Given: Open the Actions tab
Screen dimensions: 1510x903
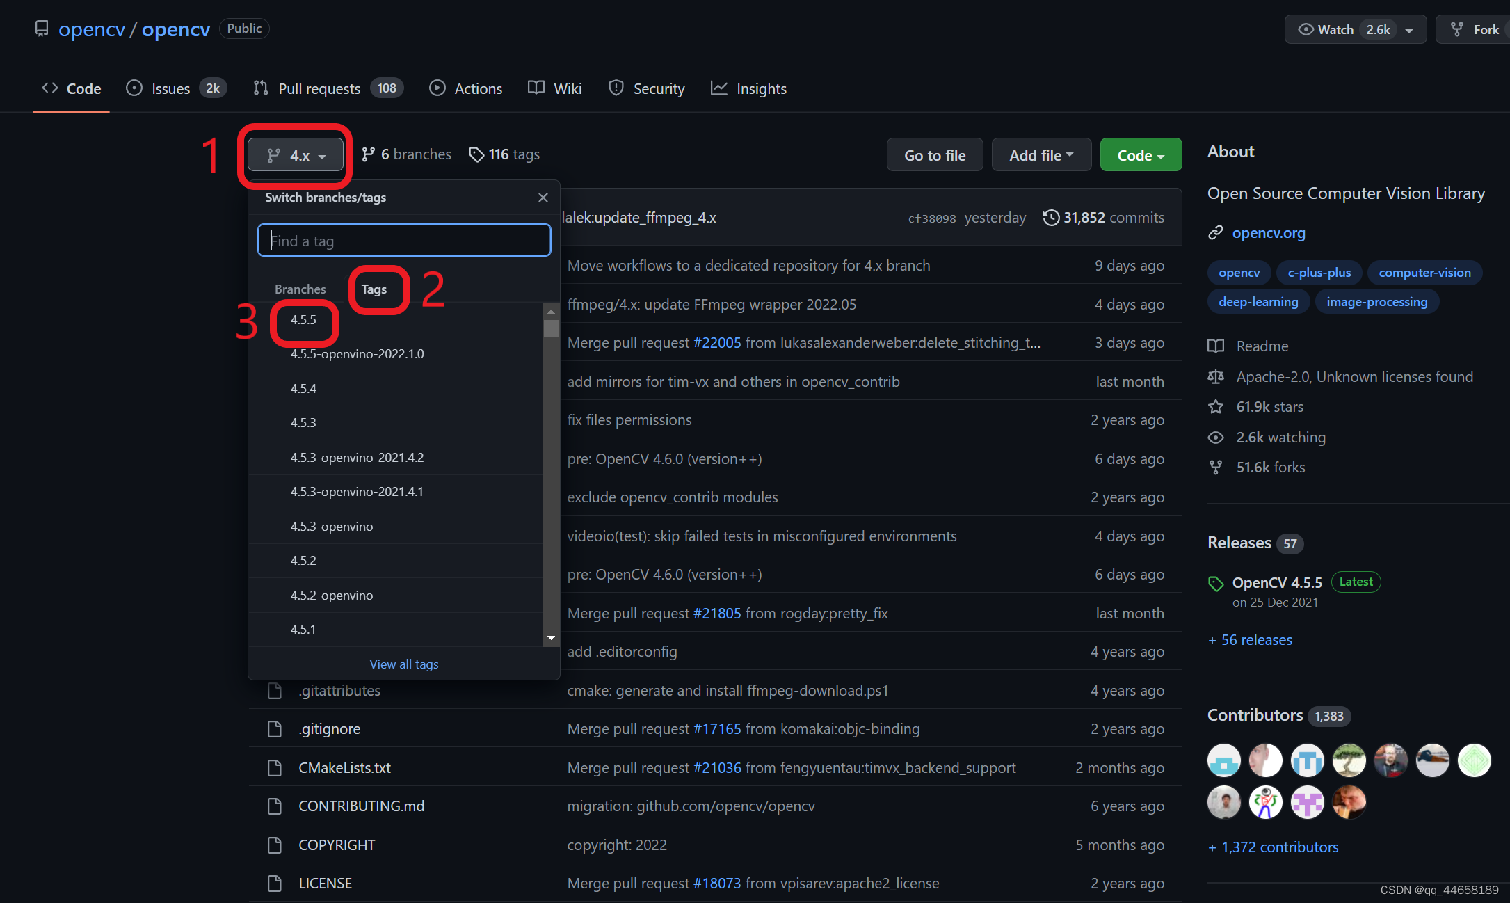Looking at the screenshot, I should (x=465, y=88).
